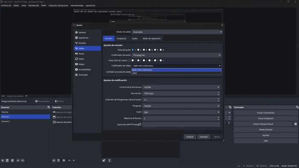Screen dimensions: 299x168
Task: Remove source using the Fuentes trash icon
Action: coord(59,160)
